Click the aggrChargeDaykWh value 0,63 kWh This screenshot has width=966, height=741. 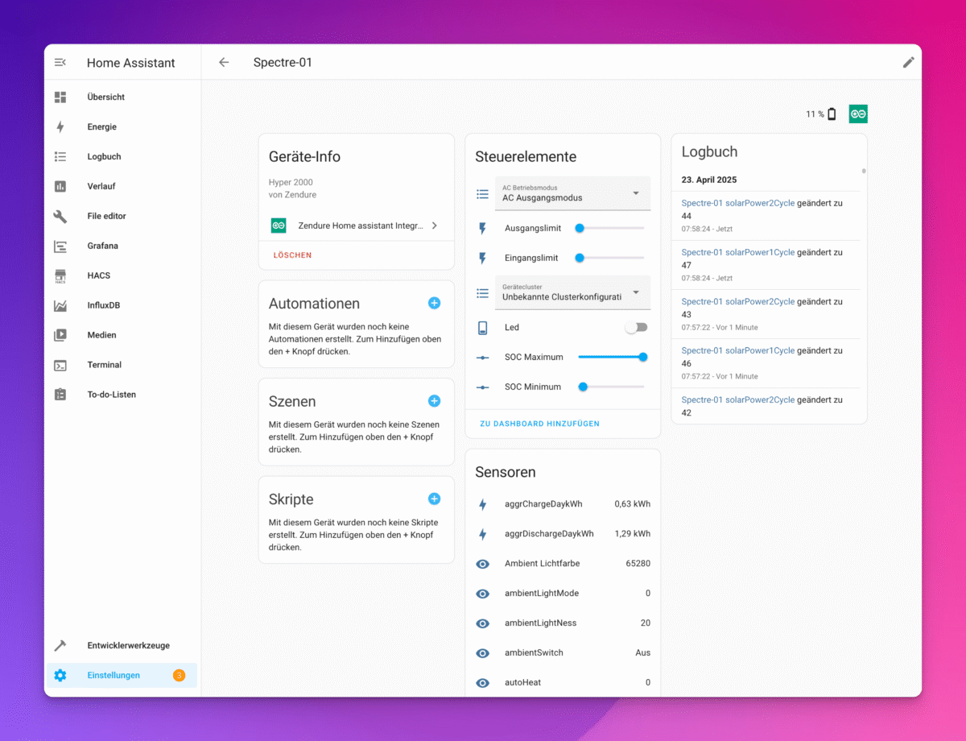(x=632, y=504)
